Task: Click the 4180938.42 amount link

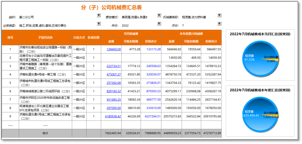Action: [113, 116]
